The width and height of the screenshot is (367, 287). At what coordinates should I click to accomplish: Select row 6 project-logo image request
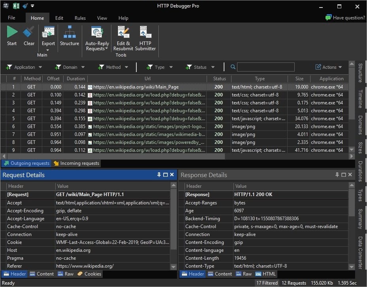[x=174, y=127]
